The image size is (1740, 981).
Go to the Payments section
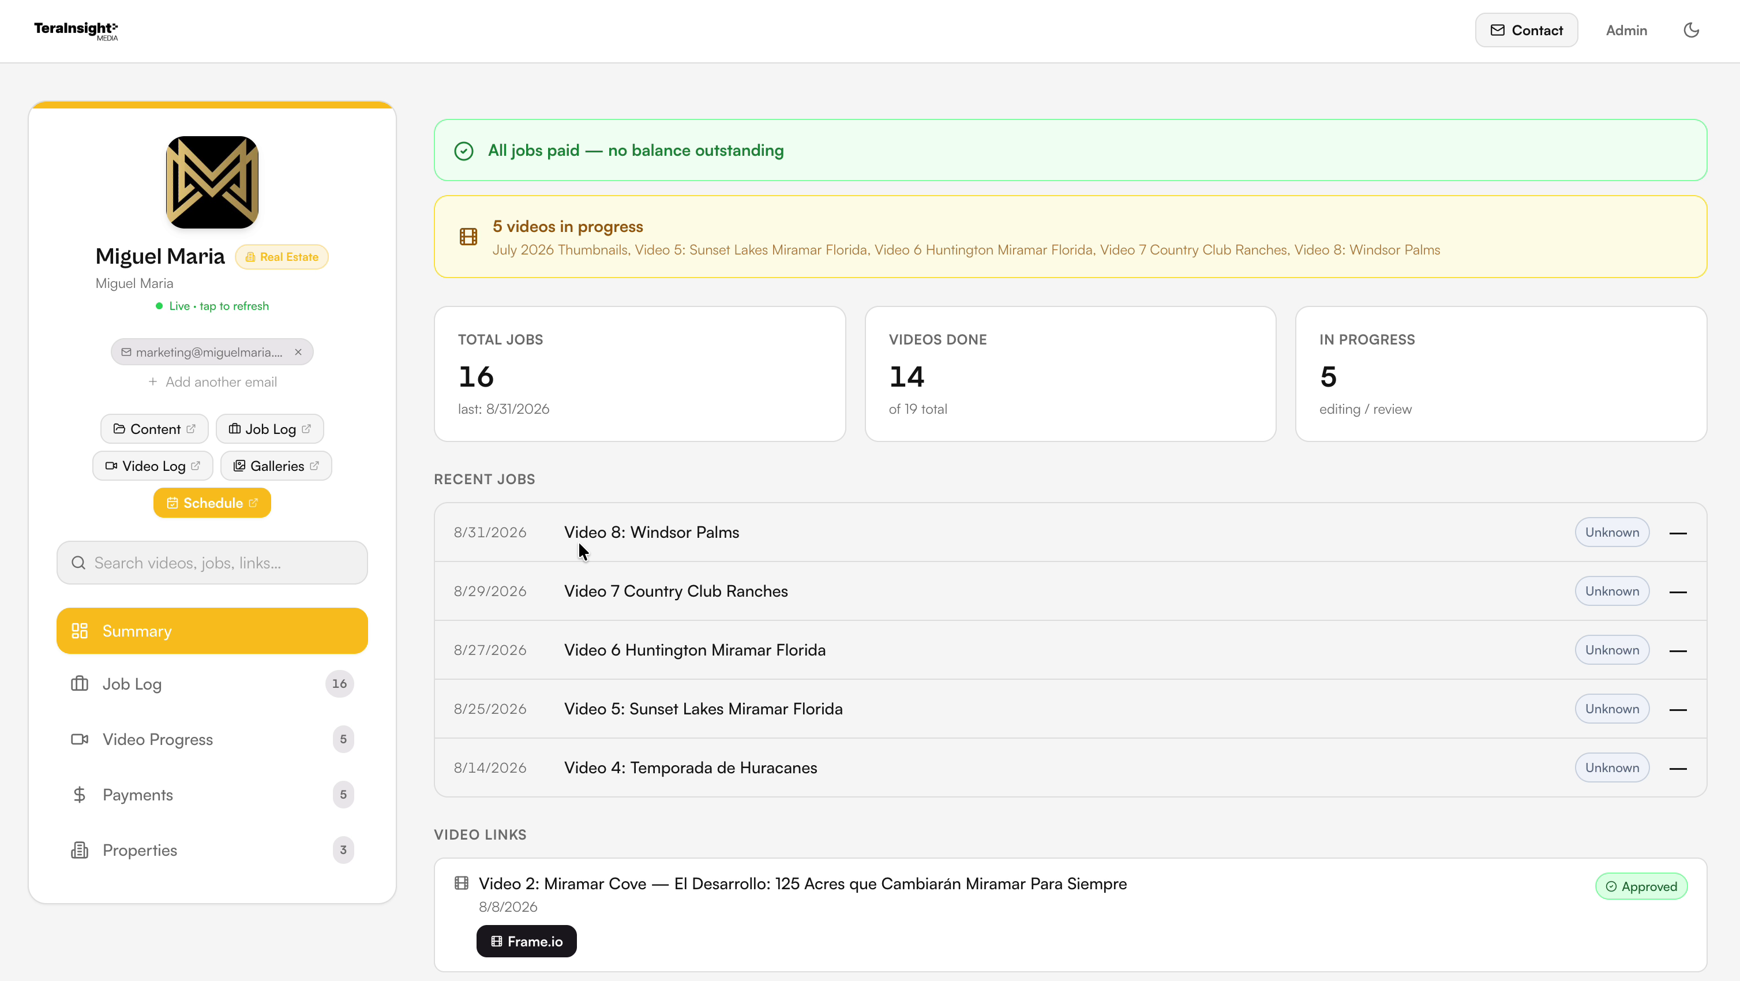(x=212, y=795)
